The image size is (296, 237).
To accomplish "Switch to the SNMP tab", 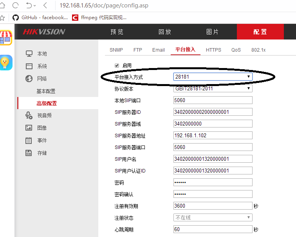I will pyautogui.click(x=116, y=50).
